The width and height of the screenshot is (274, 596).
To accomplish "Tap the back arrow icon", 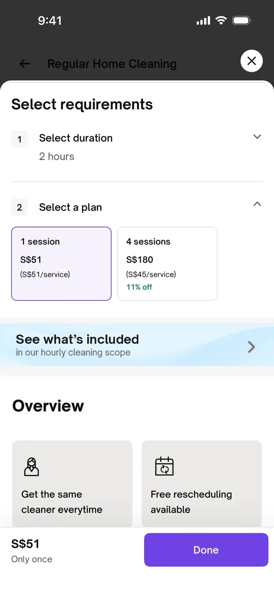I will click(x=25, y=64).
